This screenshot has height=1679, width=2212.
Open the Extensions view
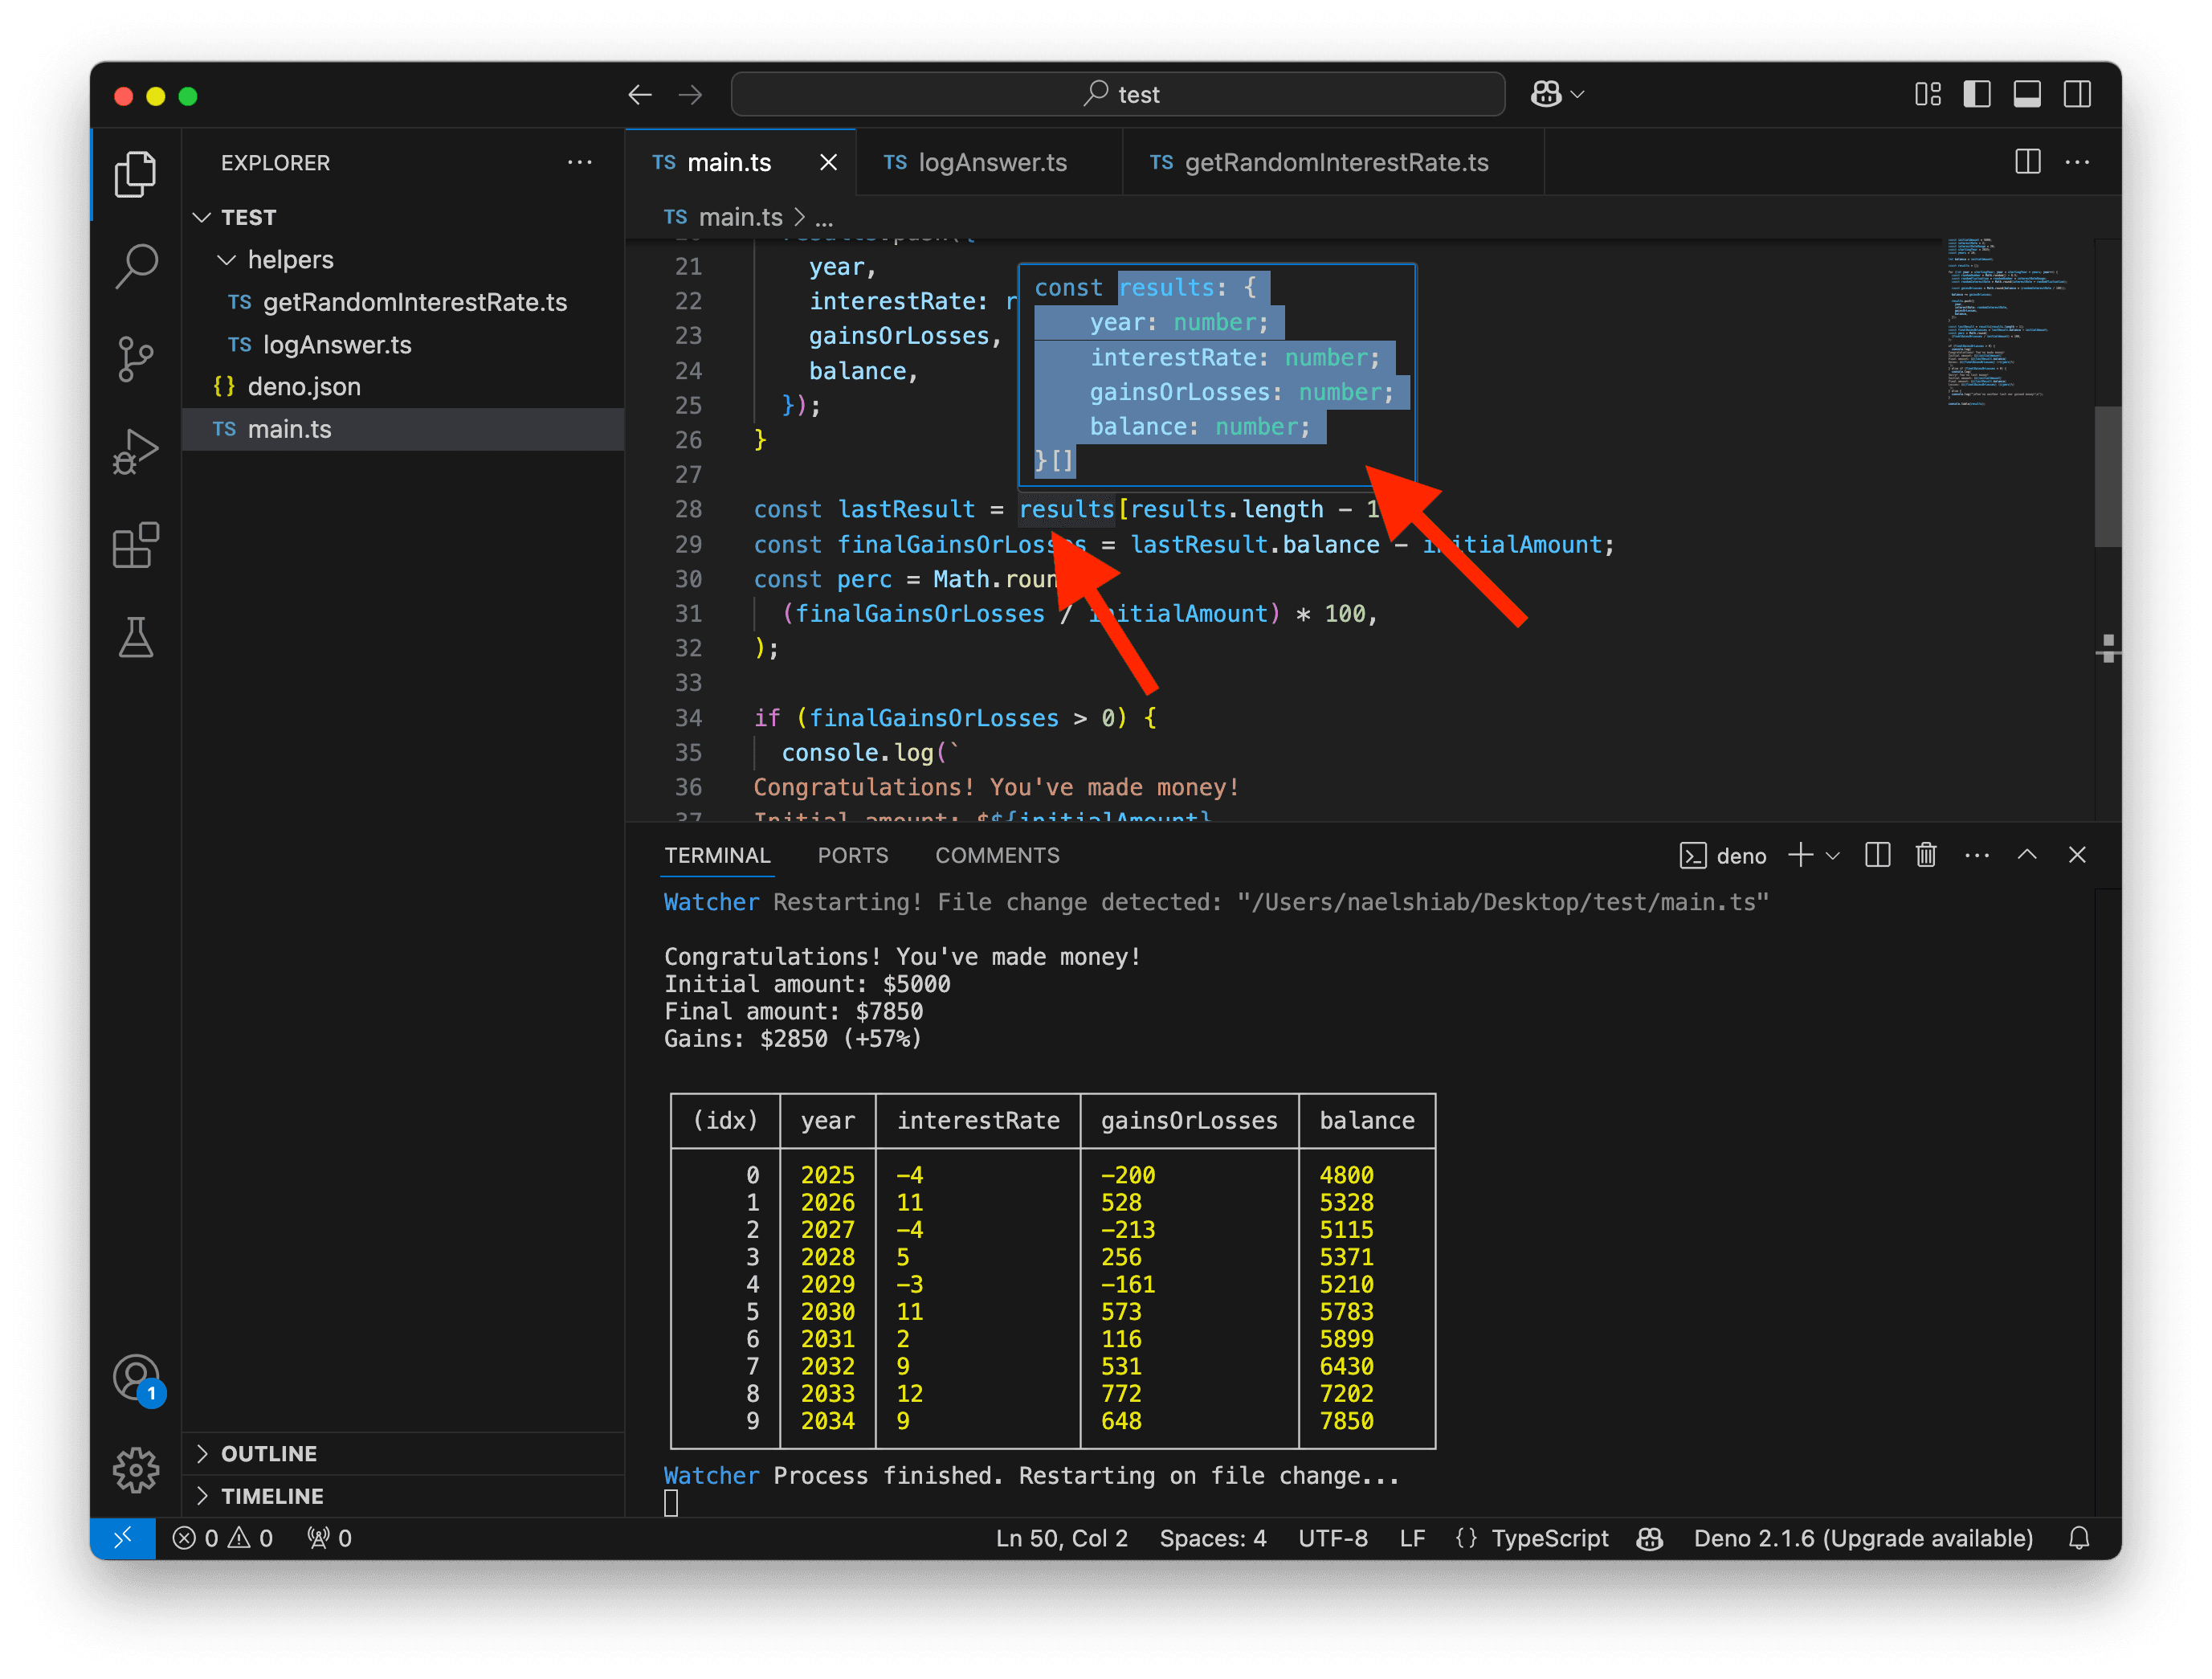pyautogui.click(x=136, y=545)
